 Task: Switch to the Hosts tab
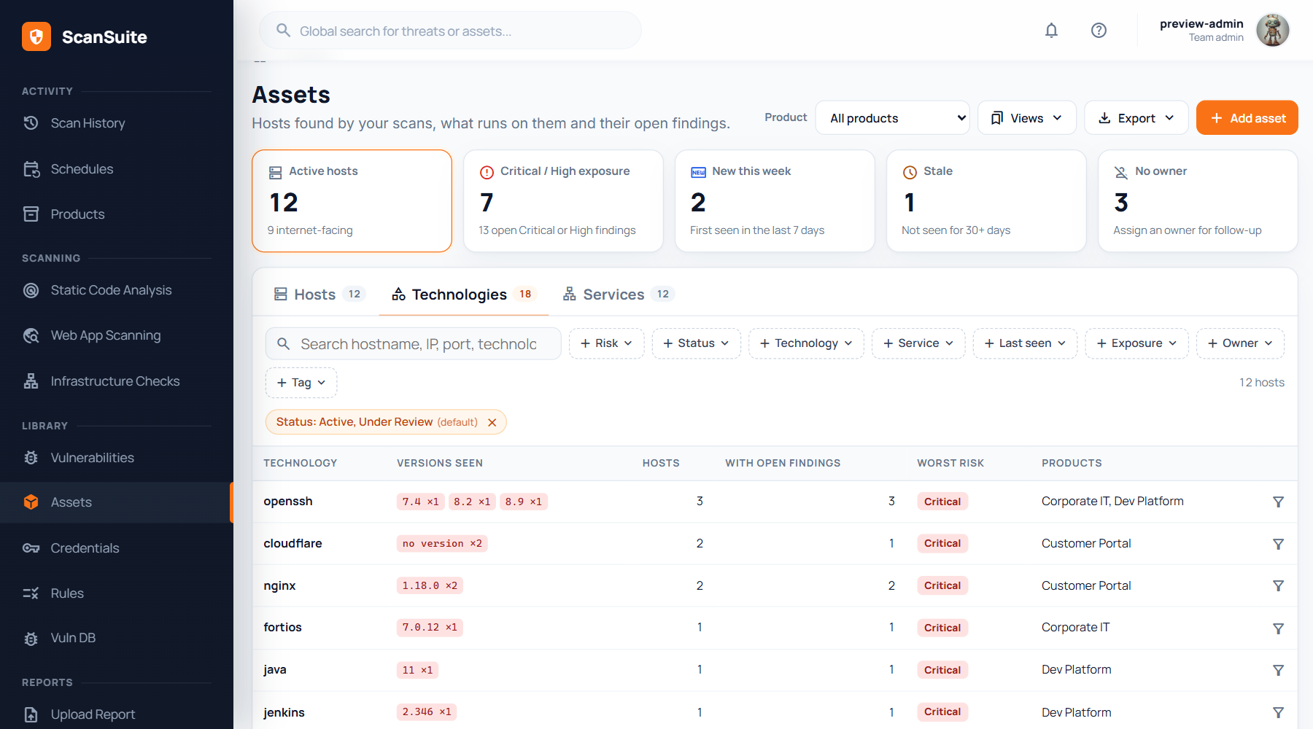point(317,295)
